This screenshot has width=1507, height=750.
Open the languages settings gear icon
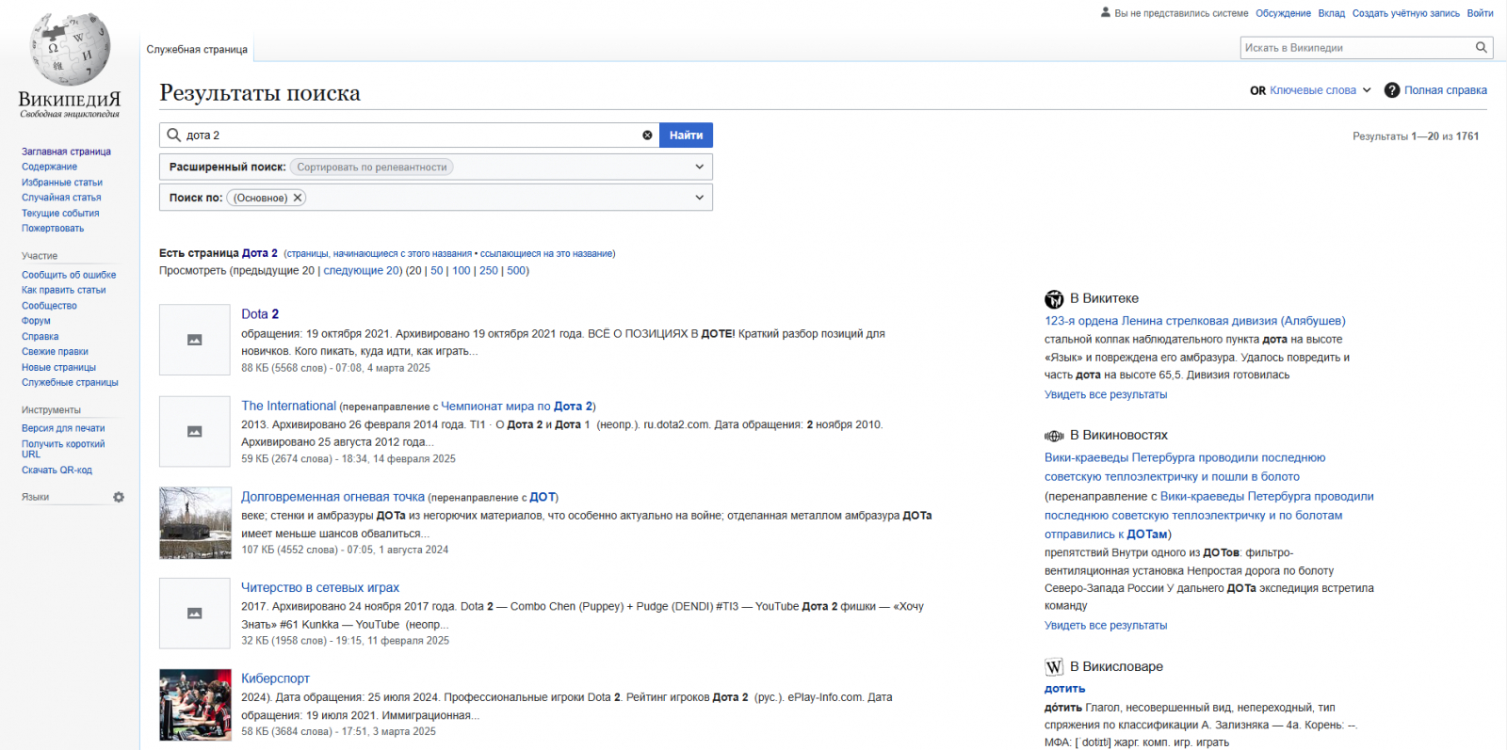coord(119,497)
